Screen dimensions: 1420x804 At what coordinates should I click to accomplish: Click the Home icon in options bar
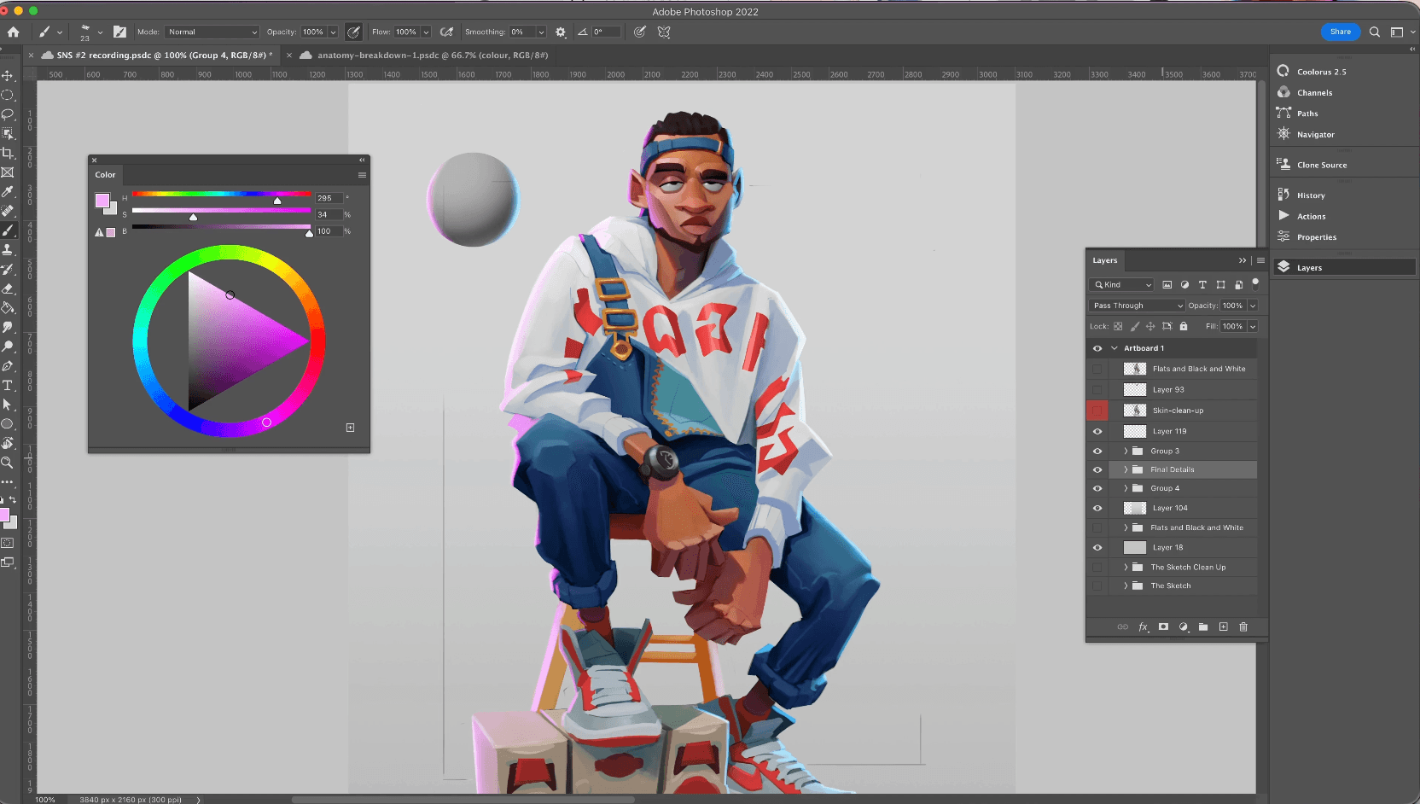(x=13, y=32)
